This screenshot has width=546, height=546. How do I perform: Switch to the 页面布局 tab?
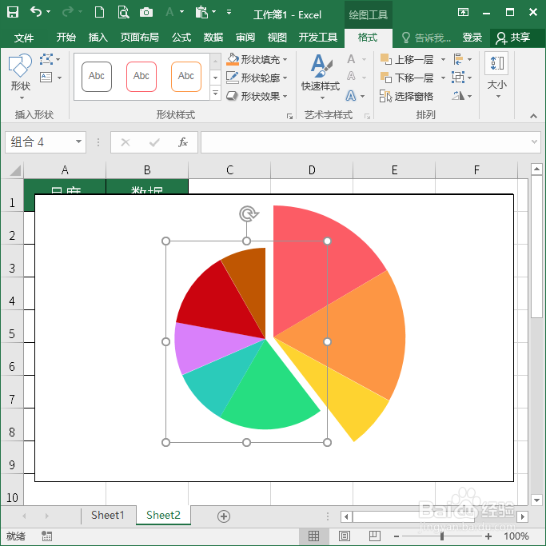coord(140,38)
